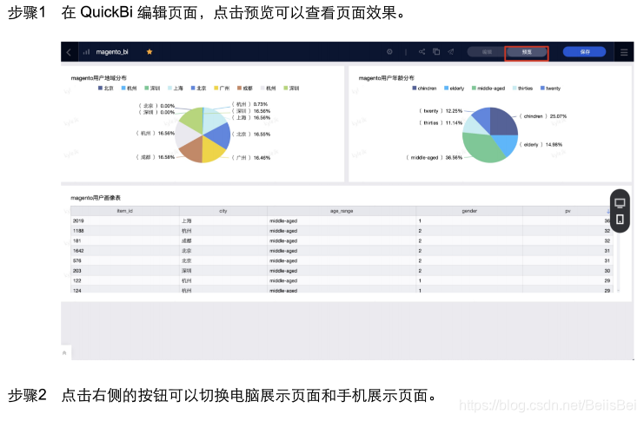Select the cell with item_id 2019

125,220
